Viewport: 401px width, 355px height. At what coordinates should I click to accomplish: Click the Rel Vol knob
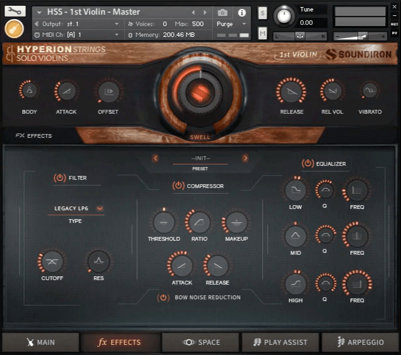pos(332,90)
